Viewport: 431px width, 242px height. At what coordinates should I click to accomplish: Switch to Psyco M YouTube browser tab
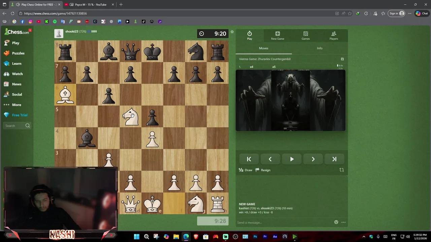90,5
